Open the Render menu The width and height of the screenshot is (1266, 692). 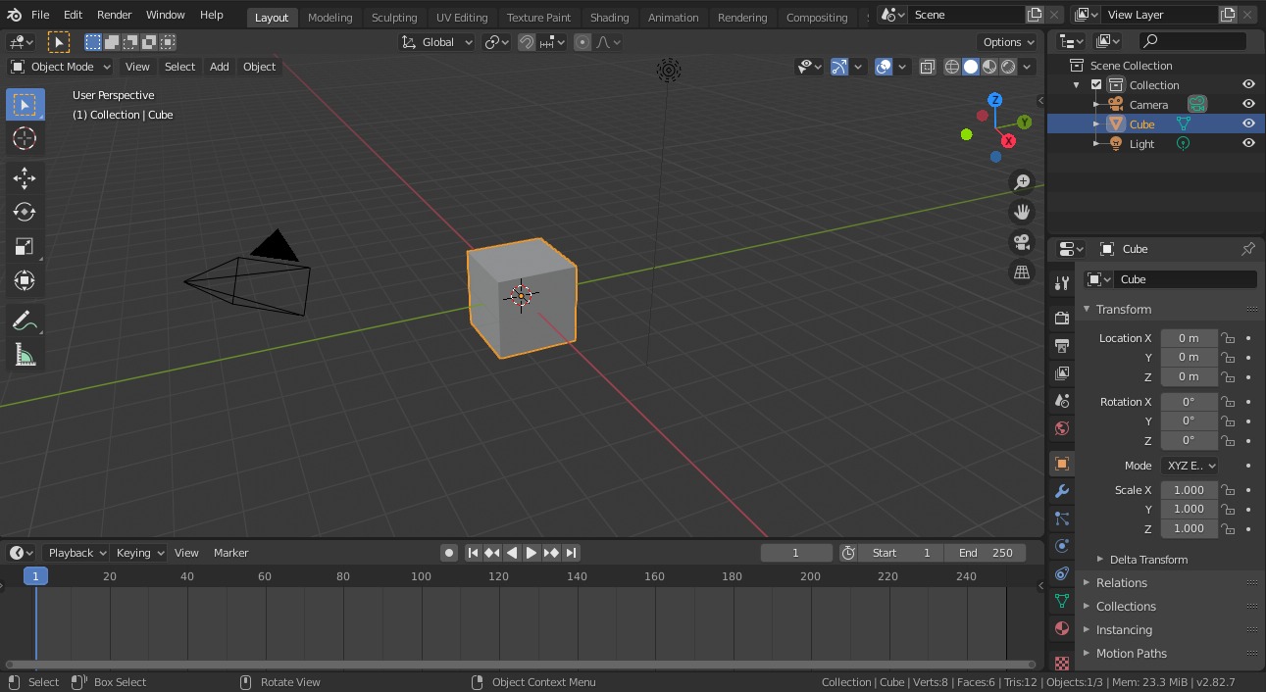click(115, 15)
